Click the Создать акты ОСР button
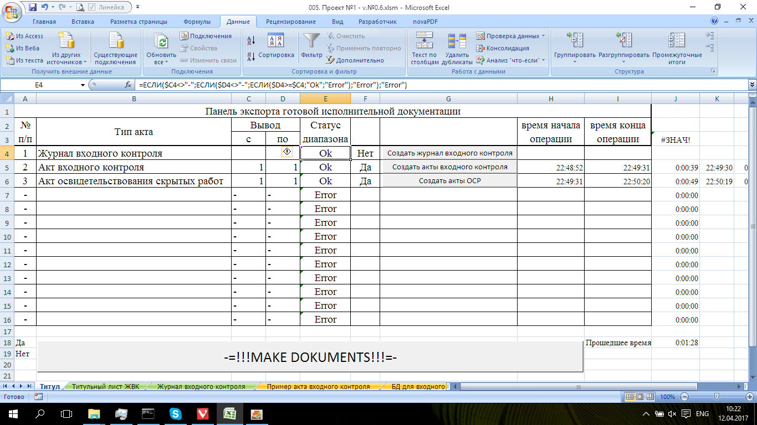757x425 pixels. (x=449, y=181)
